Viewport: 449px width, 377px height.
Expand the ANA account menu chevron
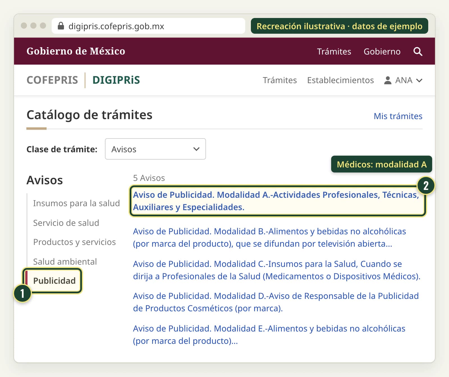419,80
